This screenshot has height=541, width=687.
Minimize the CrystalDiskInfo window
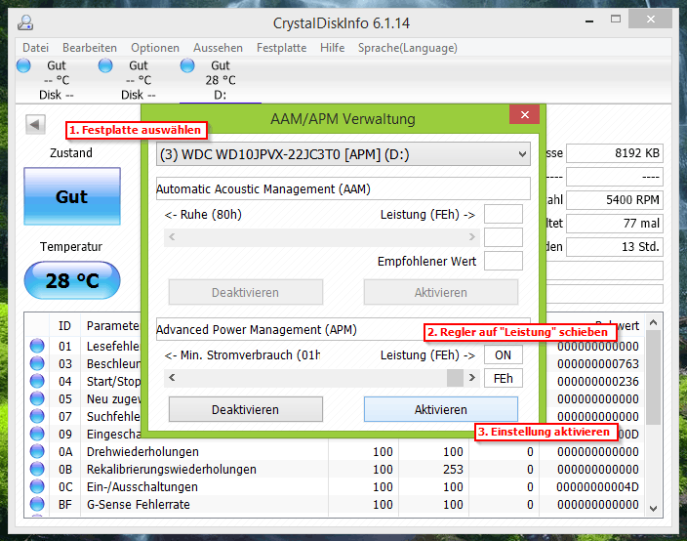tap(589, 21)
